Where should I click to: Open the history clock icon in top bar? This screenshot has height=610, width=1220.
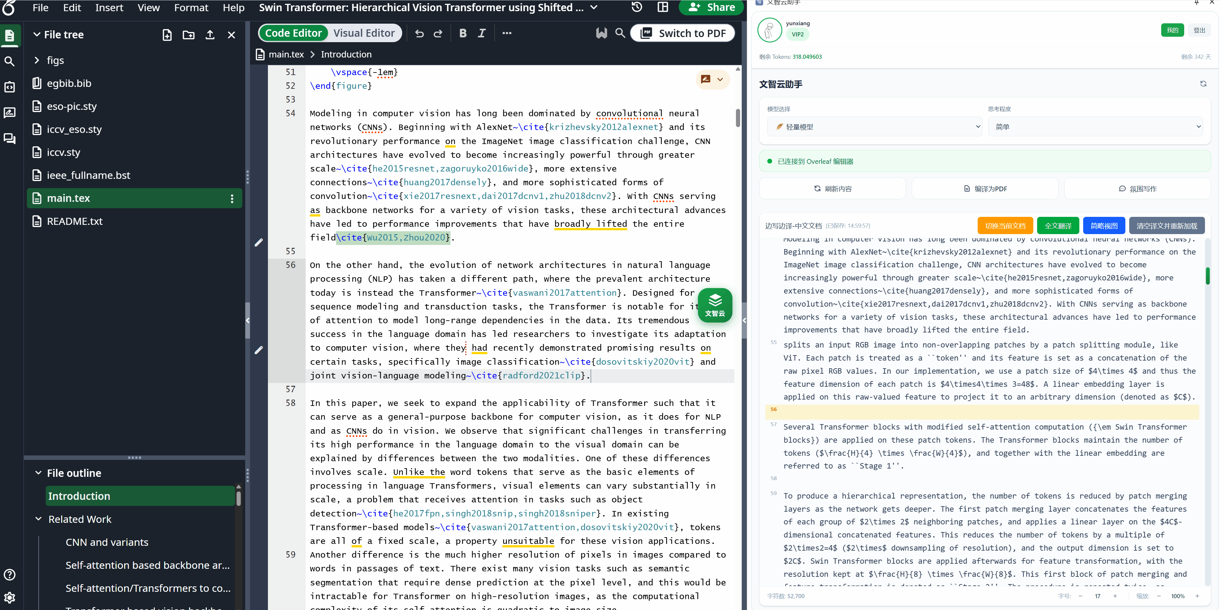(x=637, y=7)
